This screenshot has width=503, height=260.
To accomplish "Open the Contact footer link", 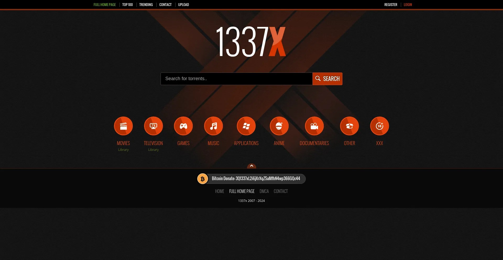I will [x=281, y=191].
